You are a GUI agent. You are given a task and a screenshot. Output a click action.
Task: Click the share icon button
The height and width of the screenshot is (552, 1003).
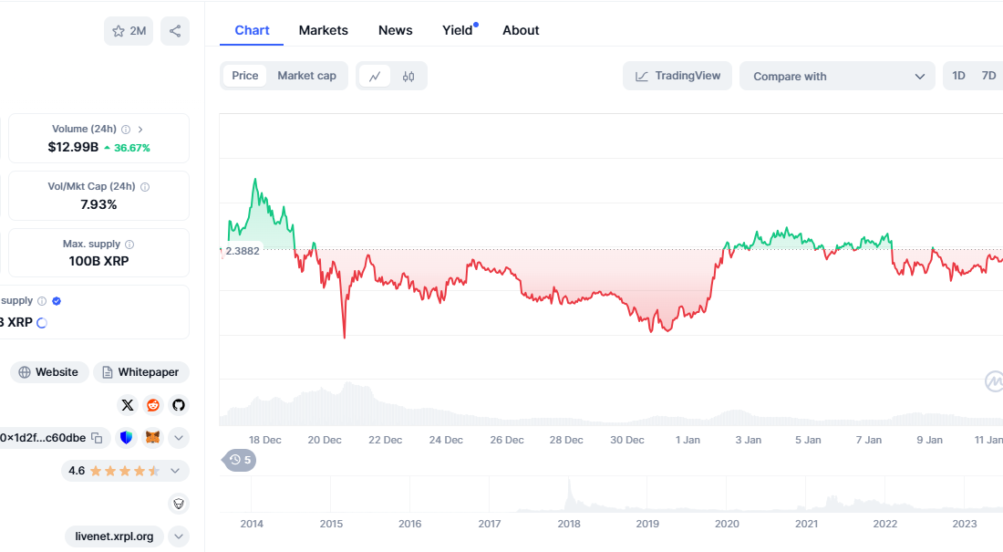[x=175, y=31]
